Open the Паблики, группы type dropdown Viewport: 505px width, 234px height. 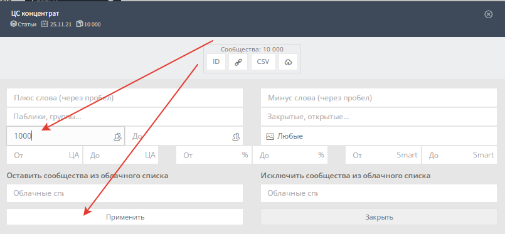[125, 117]
